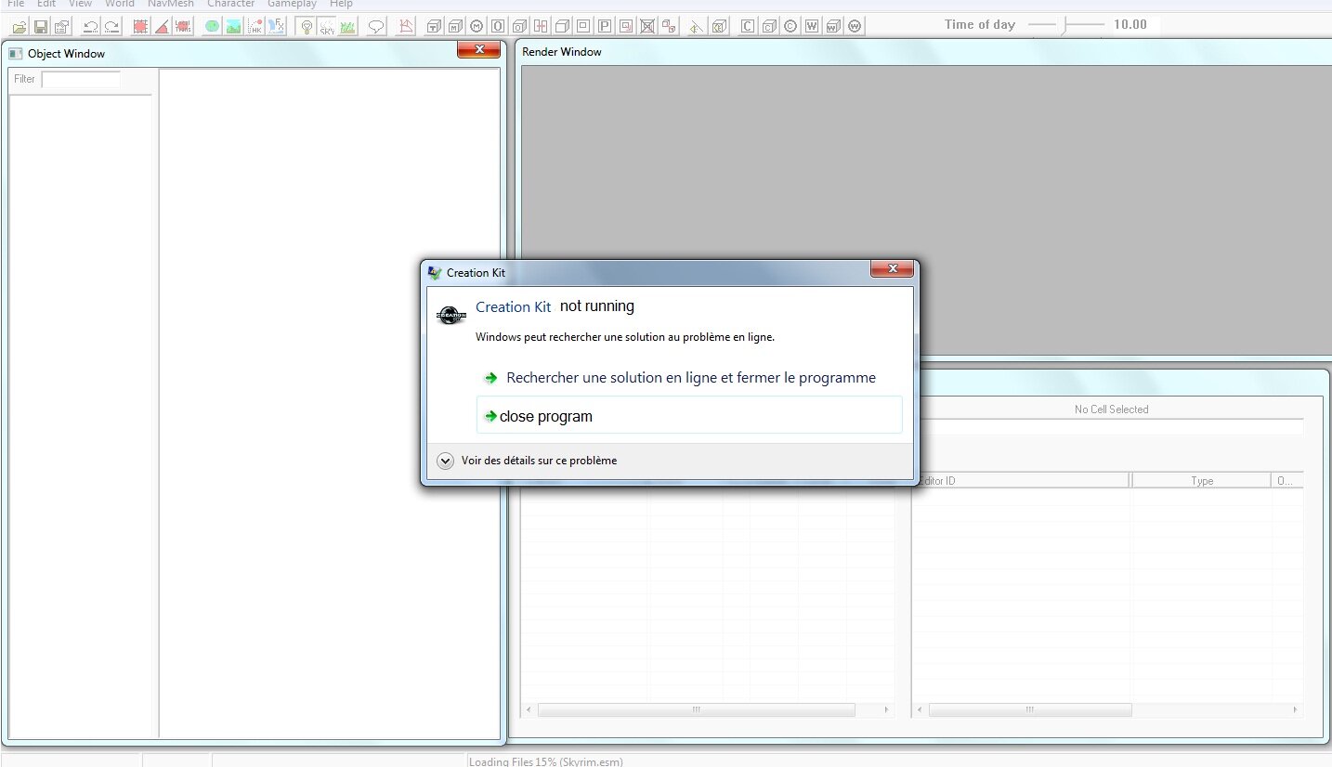
Task: Toggle the red Snap to Grid icon
Action: (140, 26)
